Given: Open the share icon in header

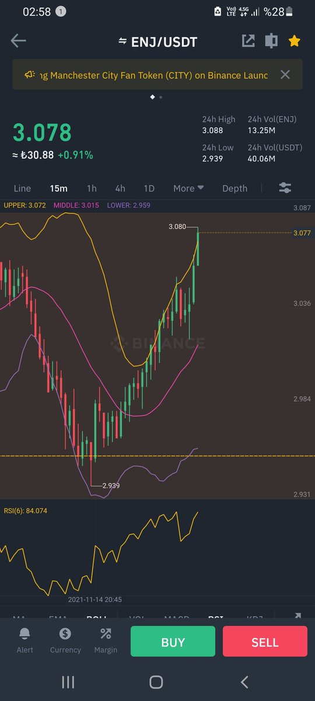Looking at the screenshot, I should tap(248, 41).
